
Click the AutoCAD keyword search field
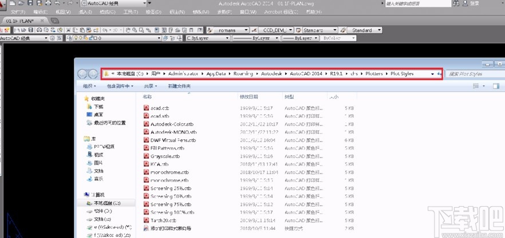point(419,3)
